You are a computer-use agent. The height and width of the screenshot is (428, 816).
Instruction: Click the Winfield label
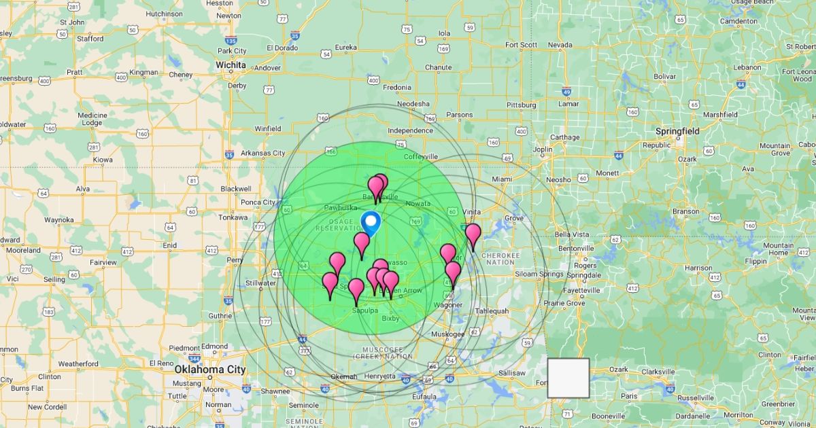268,128
